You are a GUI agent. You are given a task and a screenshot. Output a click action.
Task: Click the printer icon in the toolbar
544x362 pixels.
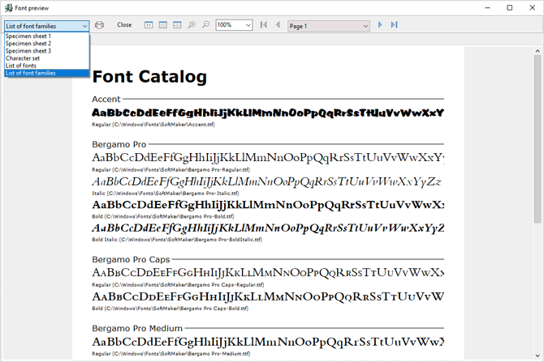point(99,25)
